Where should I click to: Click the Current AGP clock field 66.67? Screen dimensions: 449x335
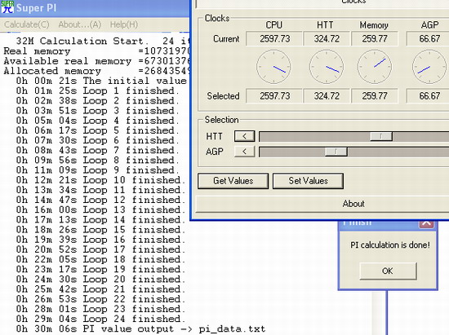pos(429,38)
